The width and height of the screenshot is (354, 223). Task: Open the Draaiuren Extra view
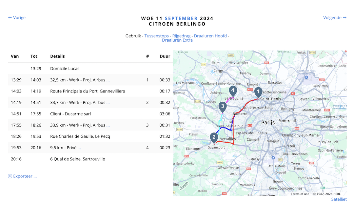click(x=177, y=40)
